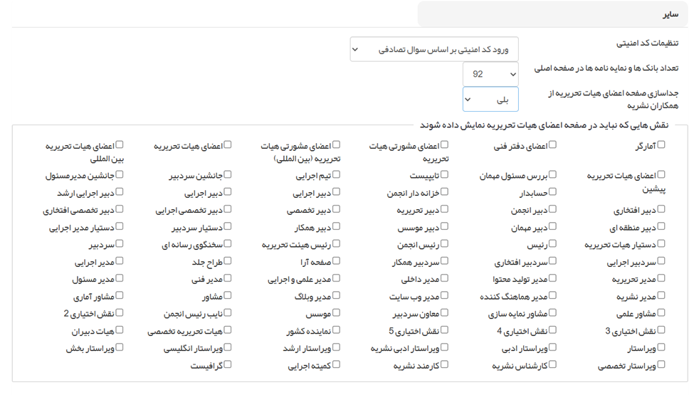Toggle the نماینده کشور checkbox
This screenshot has height=395, width=694.
(337, 330)
